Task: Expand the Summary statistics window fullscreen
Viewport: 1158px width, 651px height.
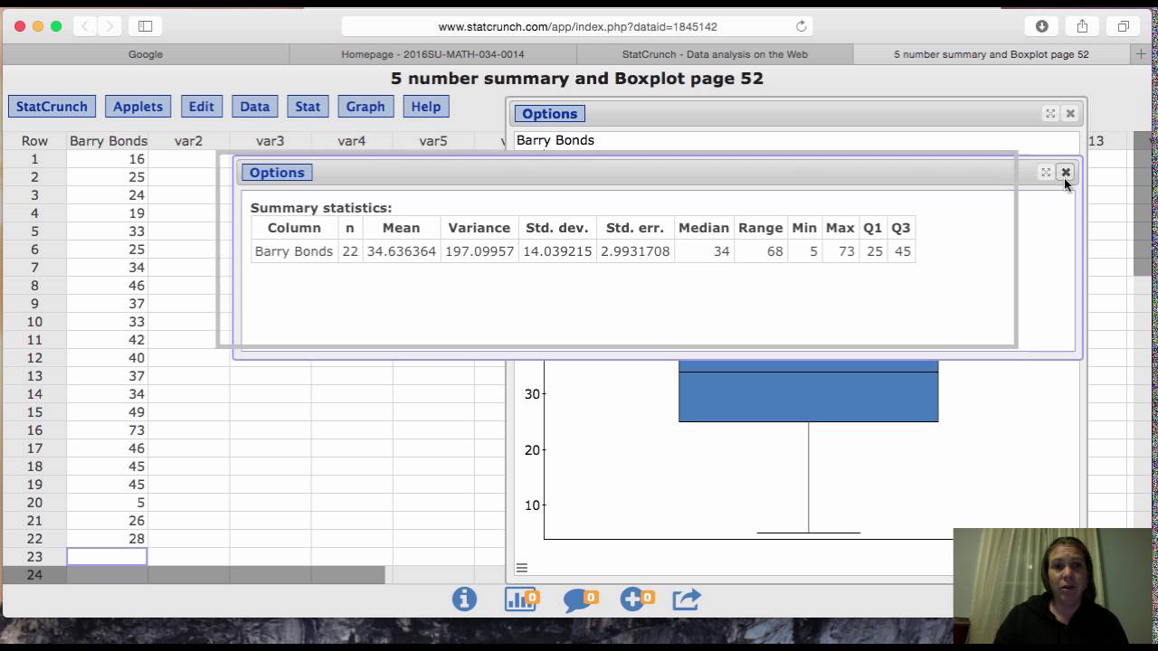Action: 1046,172
